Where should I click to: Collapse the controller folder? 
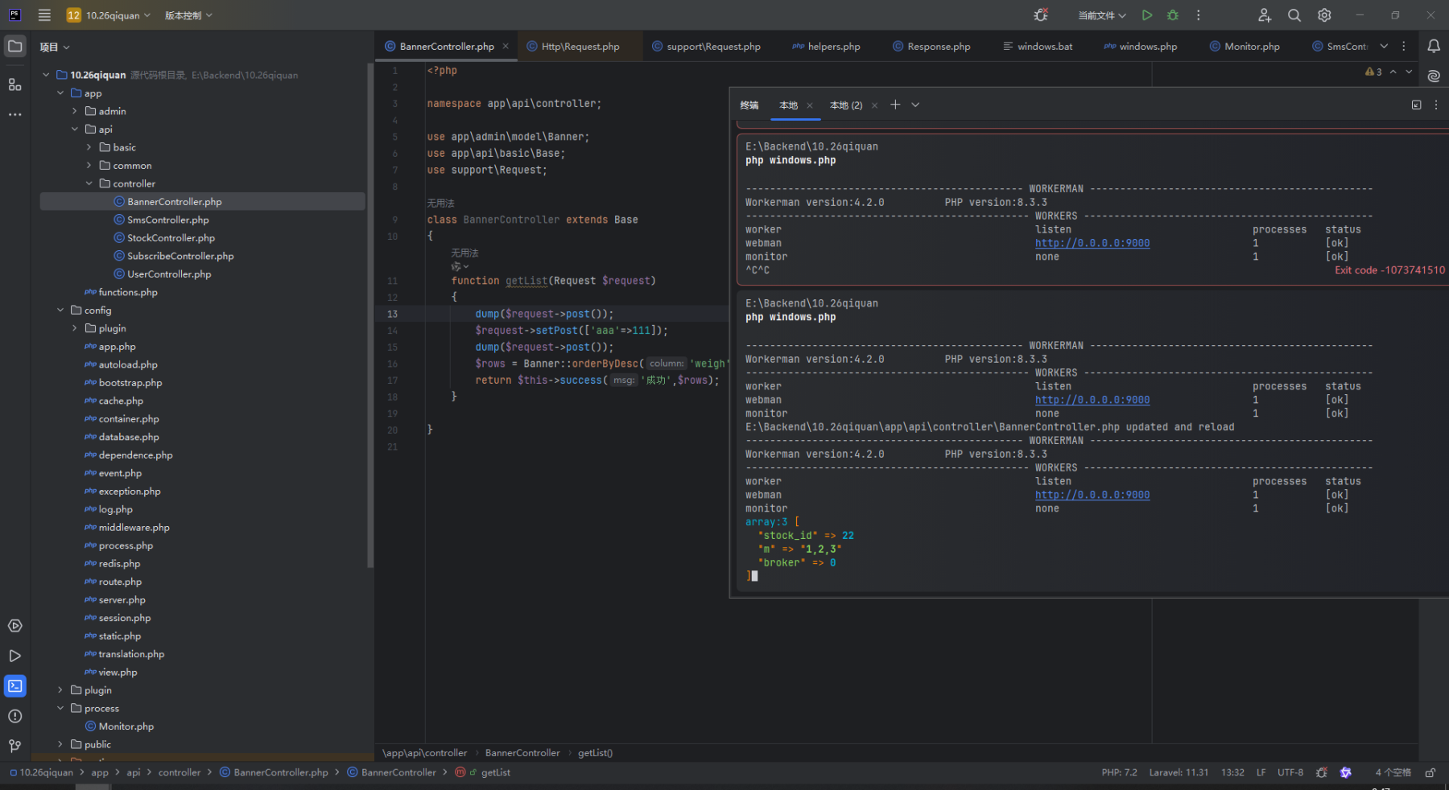coord(89,183)
